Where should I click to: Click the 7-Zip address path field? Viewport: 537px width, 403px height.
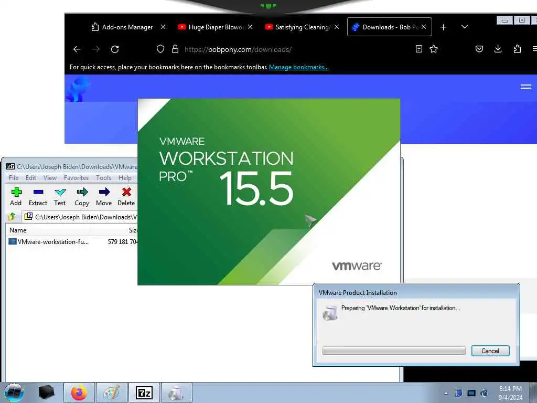81,217
